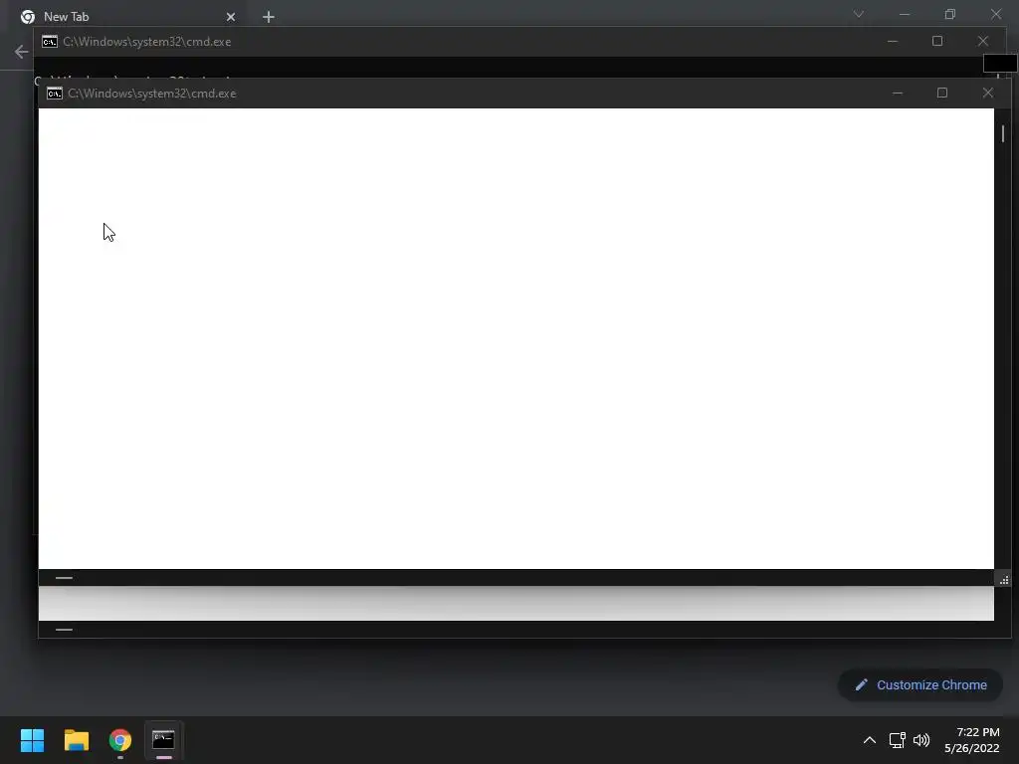Minimize the Chrome window
The image size is (1019, 764).
pos(905,14)
